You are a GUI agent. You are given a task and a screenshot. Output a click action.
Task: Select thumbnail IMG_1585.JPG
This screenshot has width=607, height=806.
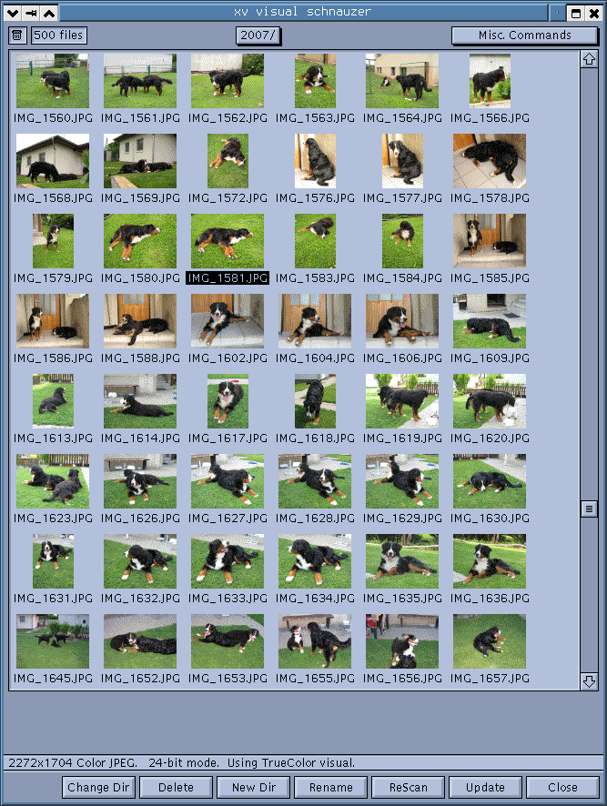click(x=490, y=241)
